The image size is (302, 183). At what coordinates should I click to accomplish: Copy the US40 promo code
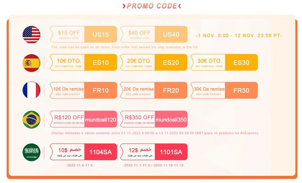coord(171,35)
